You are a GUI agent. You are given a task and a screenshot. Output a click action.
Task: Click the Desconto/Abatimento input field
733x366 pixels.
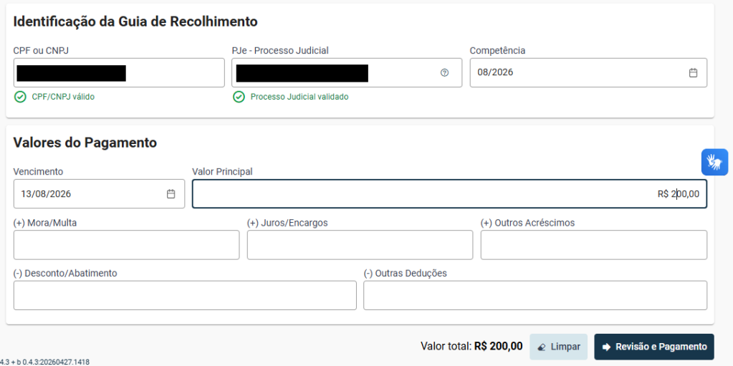[185, 295]
